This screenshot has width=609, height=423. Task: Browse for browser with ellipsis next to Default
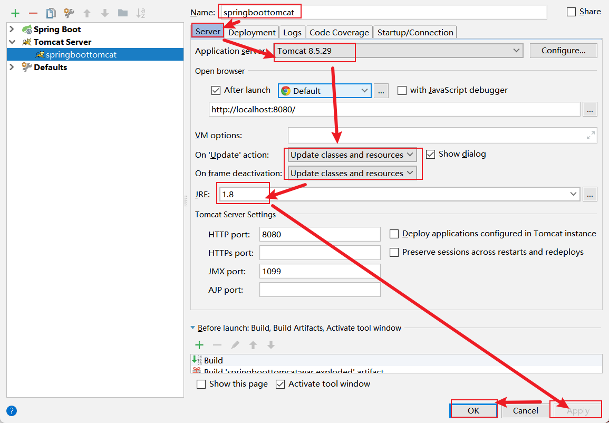pyautogui.click(x=381, y=91)
